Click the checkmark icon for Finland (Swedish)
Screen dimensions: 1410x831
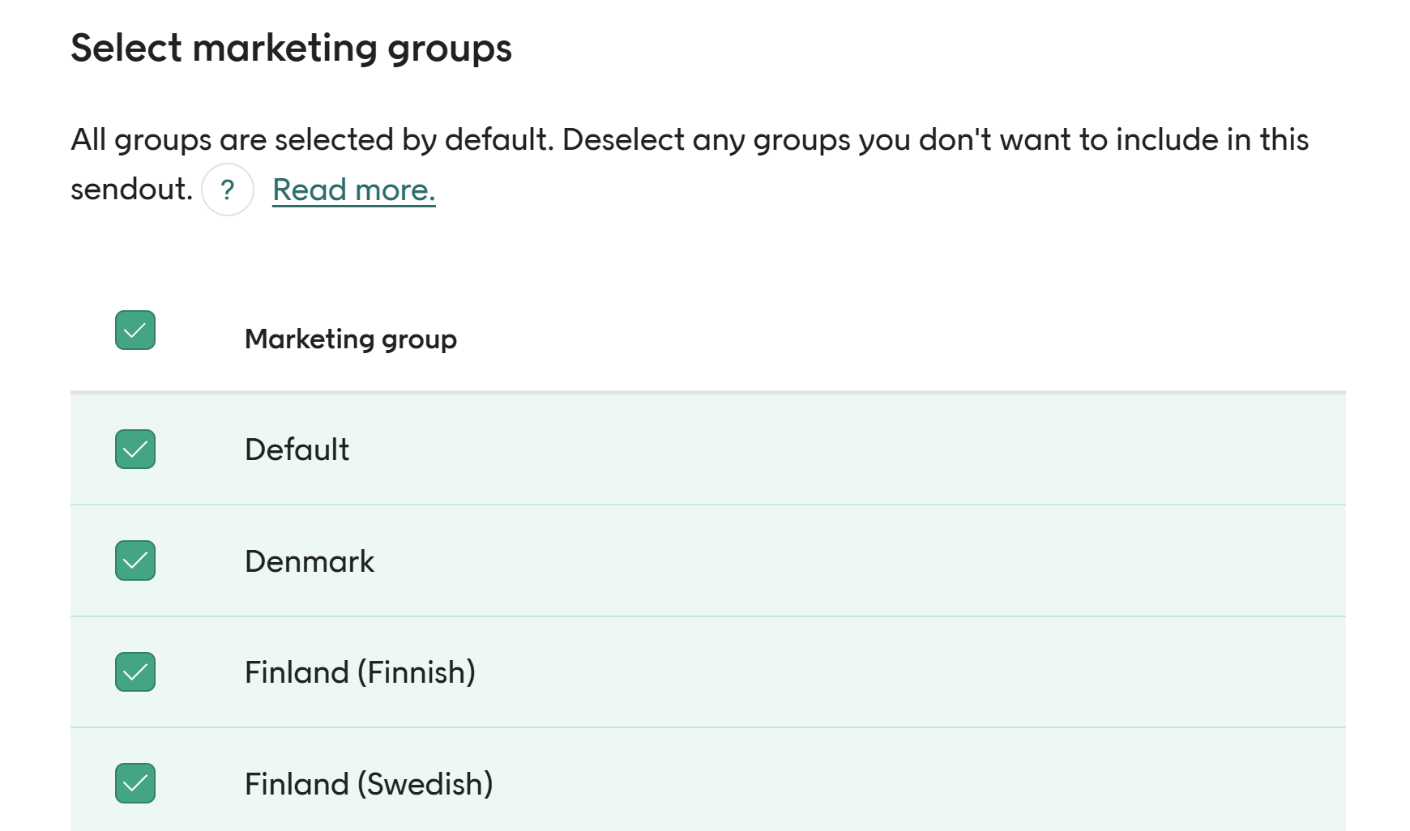tap(135, 783)
